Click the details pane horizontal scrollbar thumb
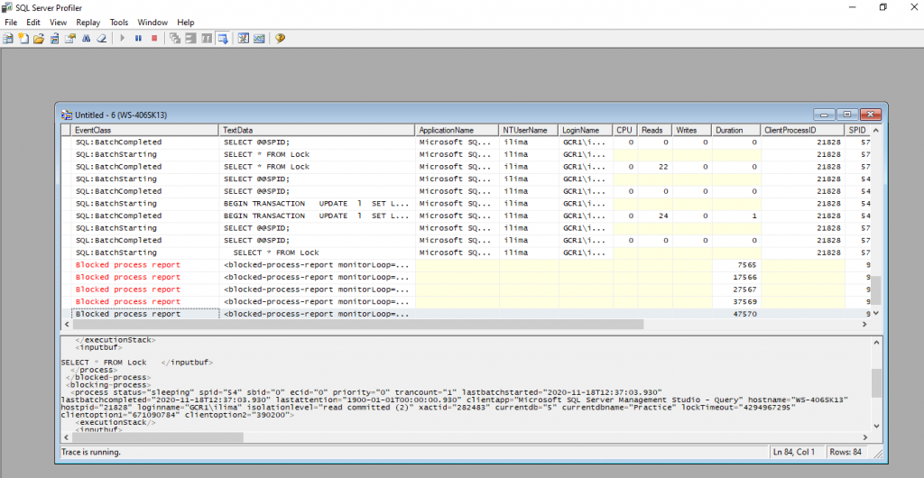The image size is (924, 478). 157,437
